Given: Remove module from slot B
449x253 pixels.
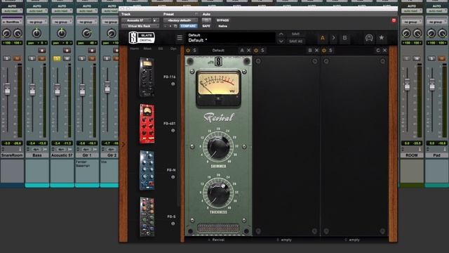Looking at the screenshot, I should click(316, 50).
